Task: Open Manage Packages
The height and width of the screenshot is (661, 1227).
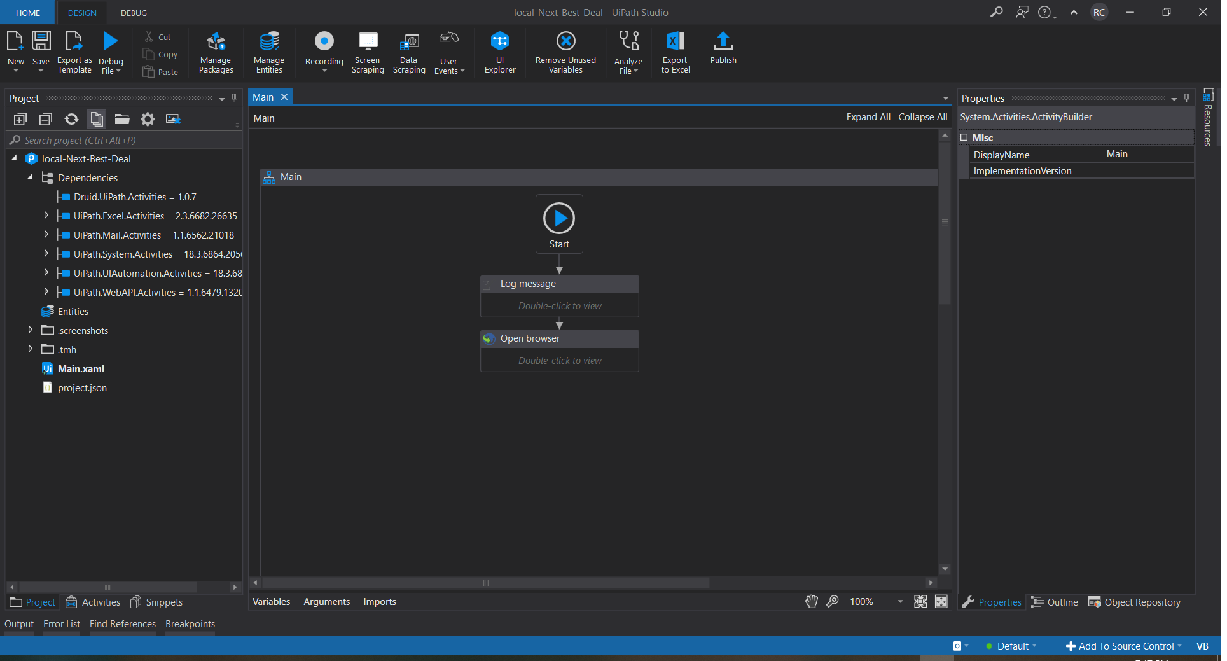Action: pos(216,52)
